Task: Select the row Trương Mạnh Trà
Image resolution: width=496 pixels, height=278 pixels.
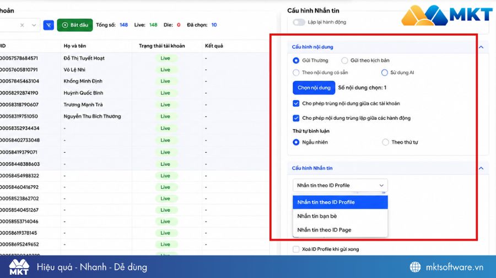Action: pos(134,104)
